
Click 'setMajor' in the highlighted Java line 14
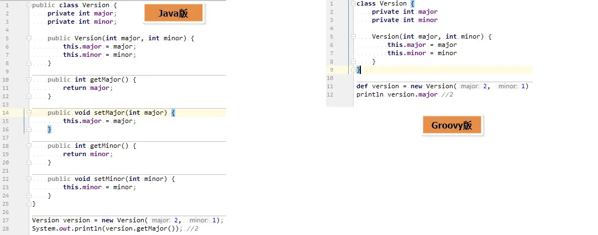click(109, 113)
